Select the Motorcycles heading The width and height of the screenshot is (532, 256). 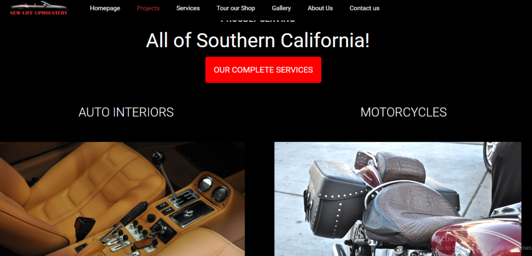pyautogui.click(x=403, y=112)
